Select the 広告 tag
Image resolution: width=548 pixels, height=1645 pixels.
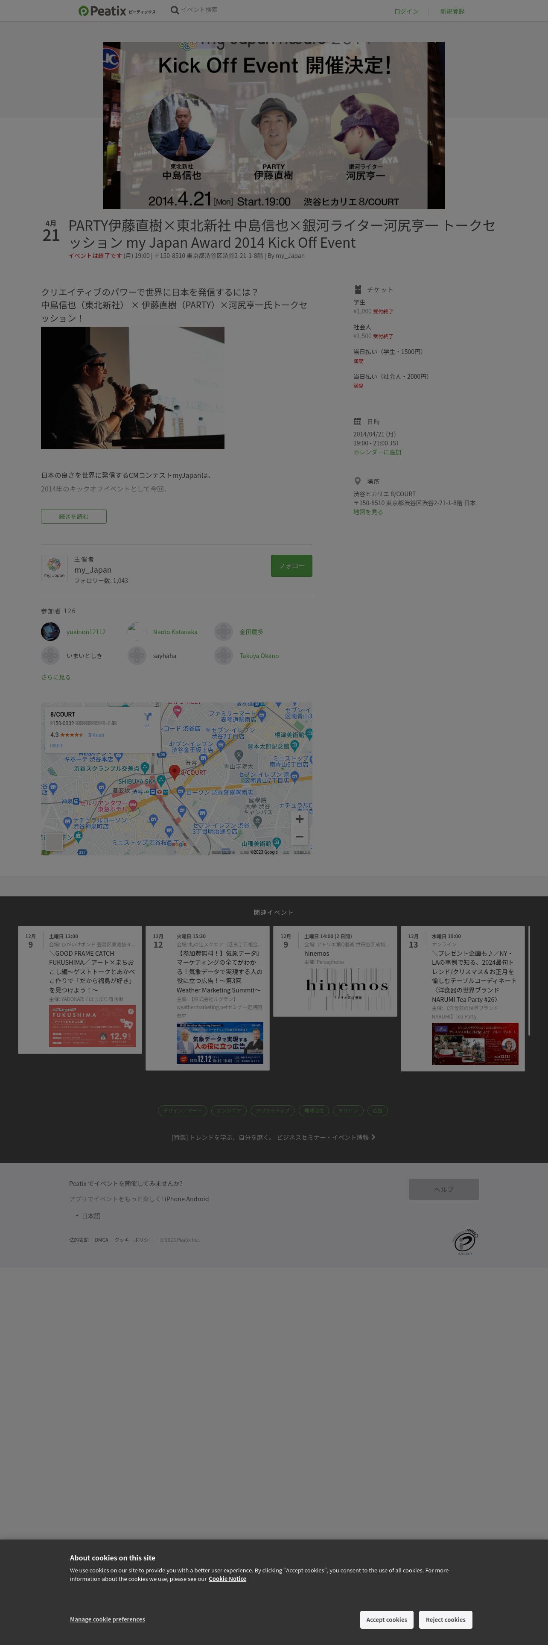[378, 1110]
